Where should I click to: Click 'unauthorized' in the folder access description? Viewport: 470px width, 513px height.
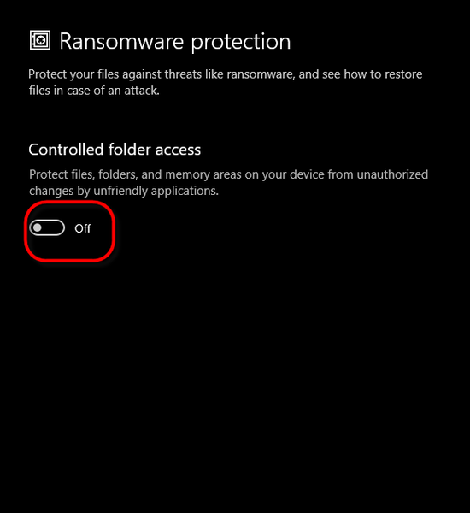point(392,174)
